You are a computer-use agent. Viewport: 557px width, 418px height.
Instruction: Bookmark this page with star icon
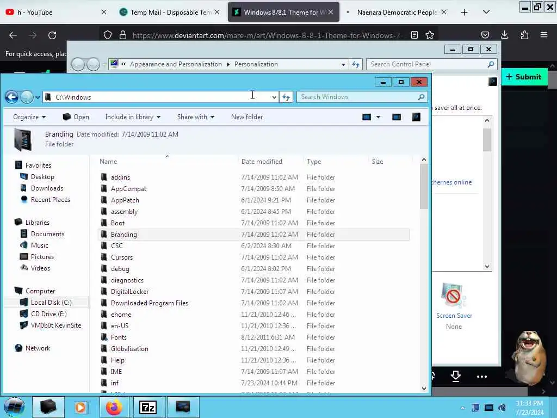(x=430, y=35)
